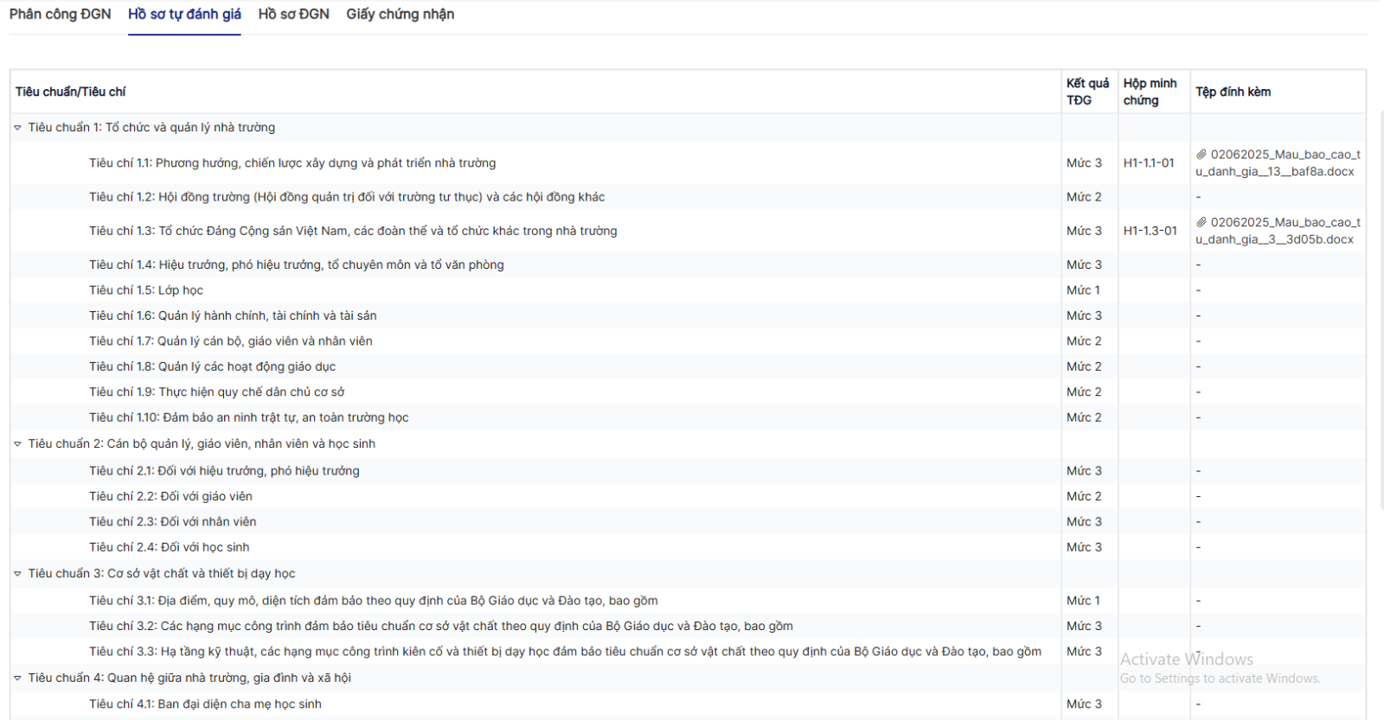Click evidence code H1-1.3-01
1384x720 pixels.
[x=1150, y=232]
